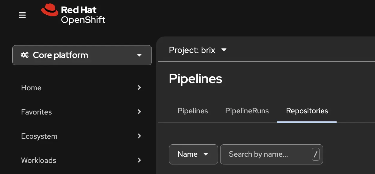Open the Core platform perspective switcher
375x174 pixels.
tap(82, 55)
